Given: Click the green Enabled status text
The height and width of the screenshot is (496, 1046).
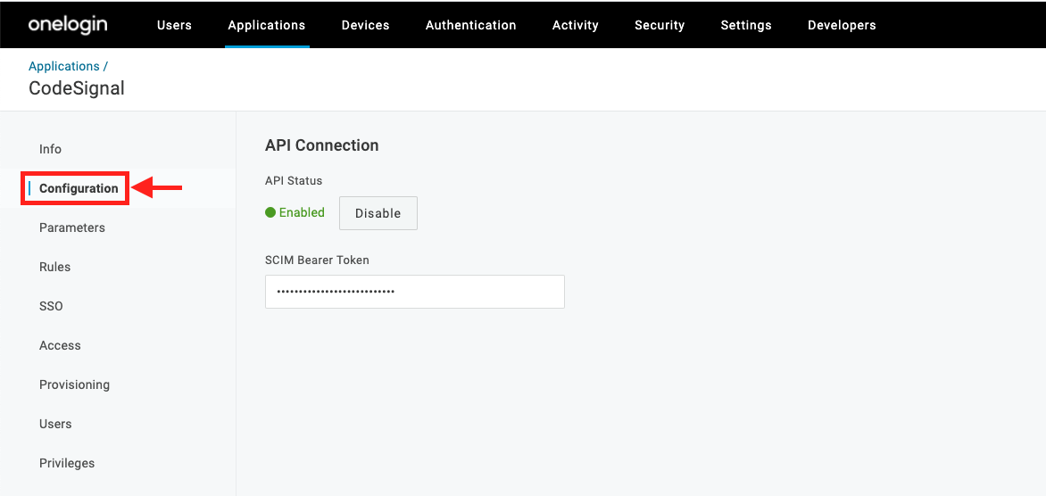Looking at the screenshot, I should [x=302, y=212].
